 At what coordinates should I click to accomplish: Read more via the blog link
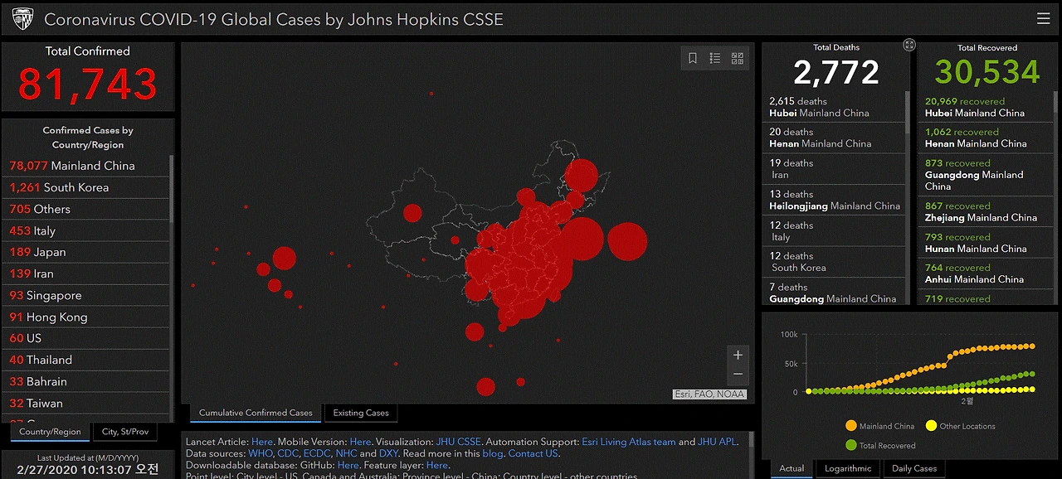(x=493, y=454)
